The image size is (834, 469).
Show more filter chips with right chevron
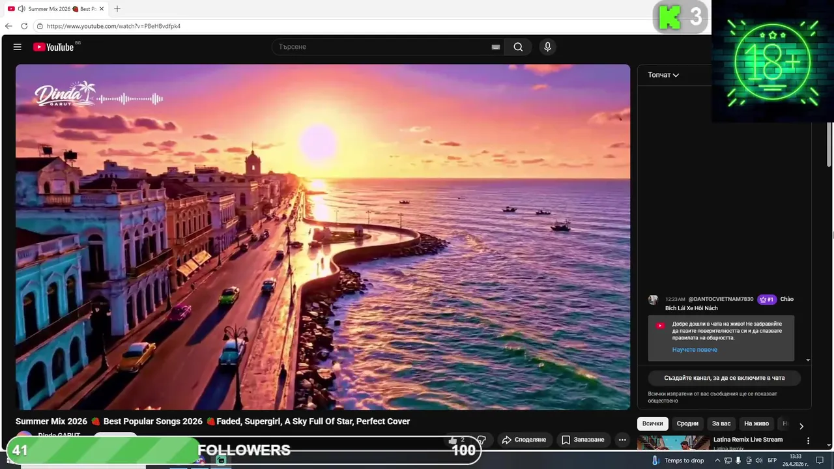tap(801, 426)
